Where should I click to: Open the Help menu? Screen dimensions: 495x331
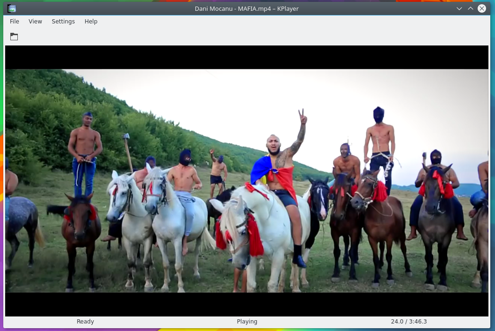(x=91, y=22)
